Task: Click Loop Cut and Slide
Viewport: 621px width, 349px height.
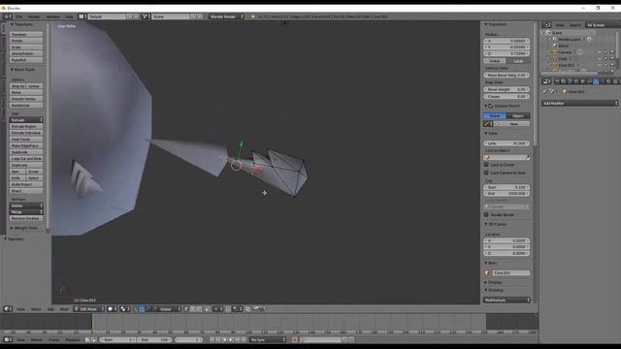Action: click(26, 158)
